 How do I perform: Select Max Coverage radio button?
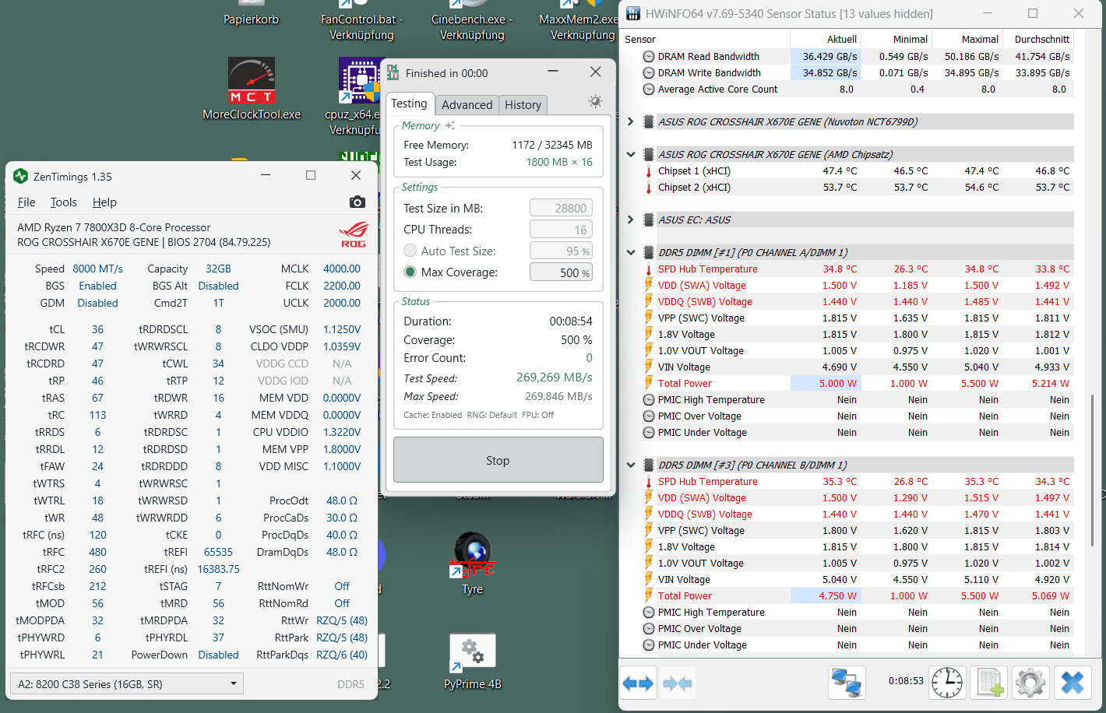[410, 272]
